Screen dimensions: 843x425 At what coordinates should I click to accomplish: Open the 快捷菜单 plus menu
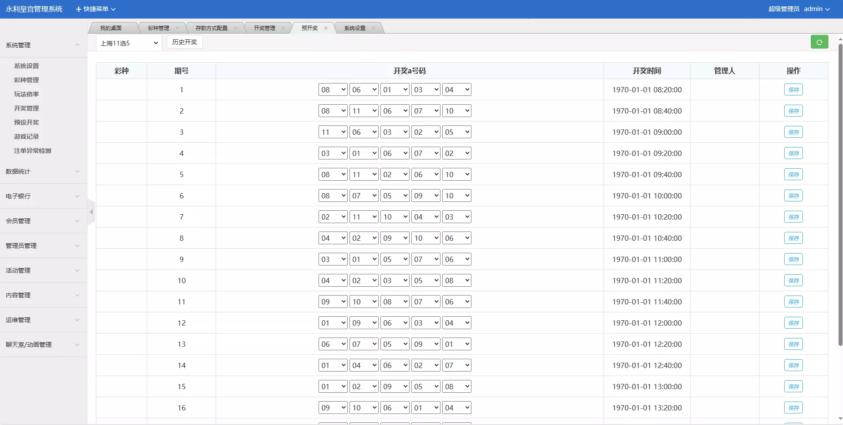(x=95, y=9)
